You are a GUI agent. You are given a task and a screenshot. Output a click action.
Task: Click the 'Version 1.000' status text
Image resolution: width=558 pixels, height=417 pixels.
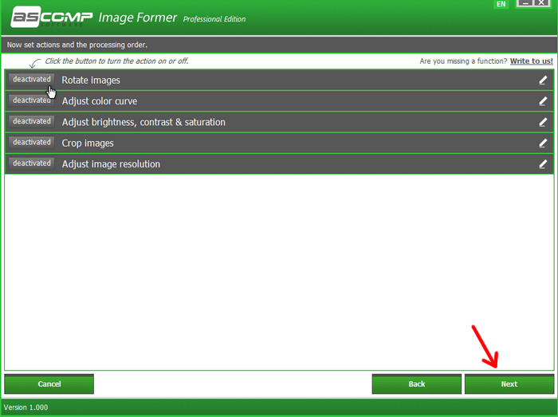(x=26, y=407)
